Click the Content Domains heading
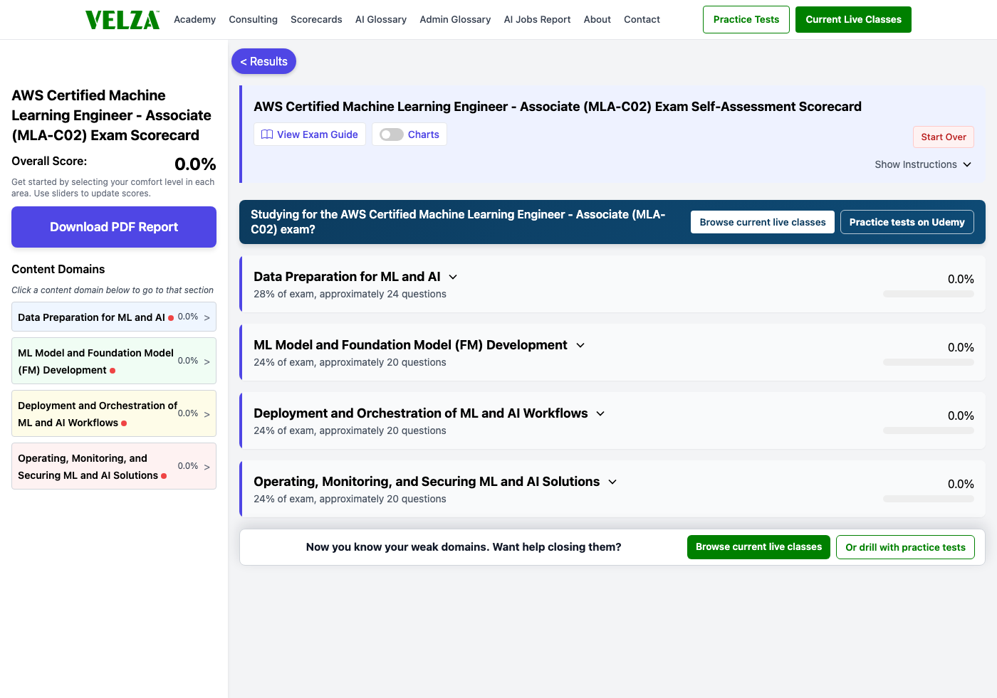This screenshot has height=698, width=997. pos(58,269)
